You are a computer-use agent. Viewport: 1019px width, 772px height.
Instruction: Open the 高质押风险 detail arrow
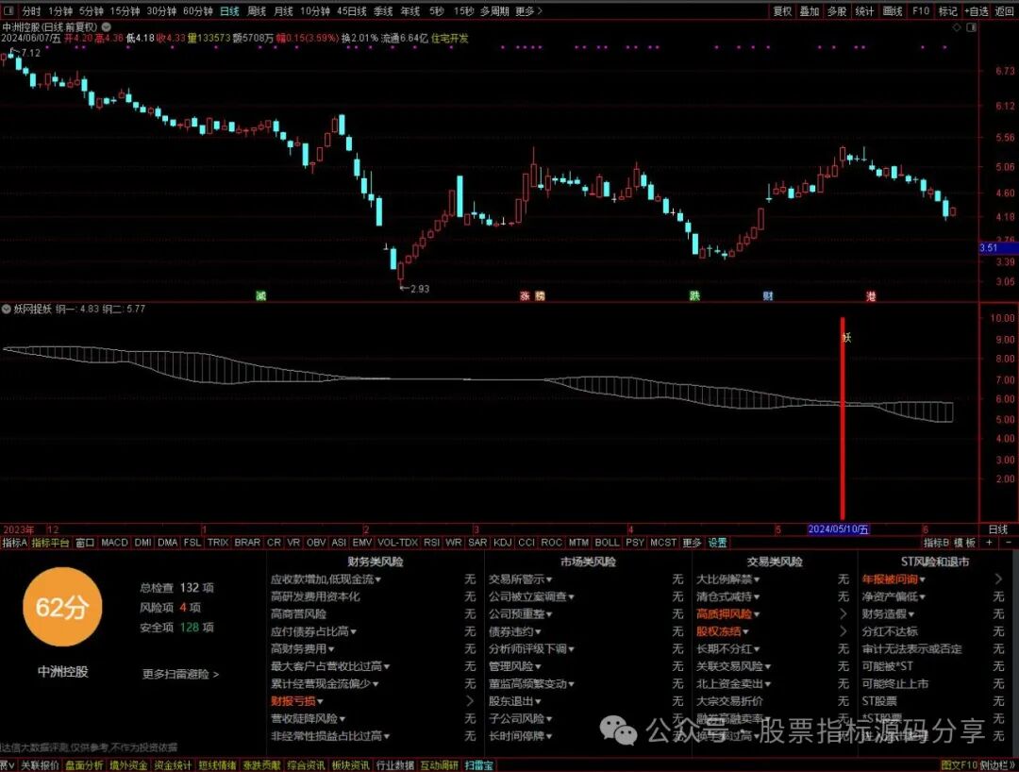(x=843, y=614)
